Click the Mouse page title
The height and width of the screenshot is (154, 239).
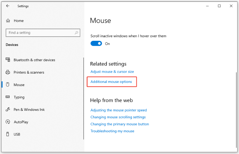(100, 21)
